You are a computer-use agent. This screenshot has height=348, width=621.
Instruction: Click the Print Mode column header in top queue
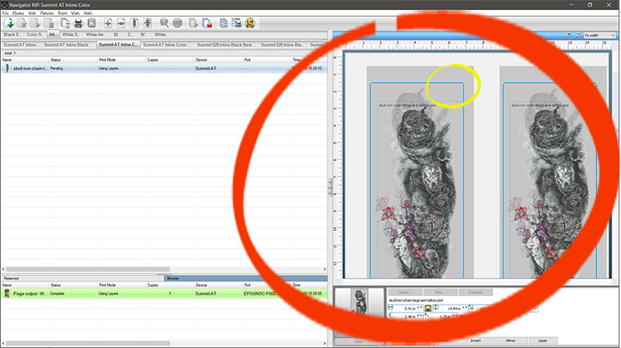click(121, 60)
